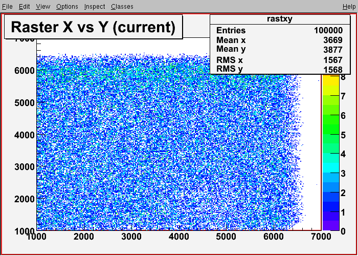Click the palette axis label 4
This screenshot has width=358, height=256.
[x=343, y=154]
